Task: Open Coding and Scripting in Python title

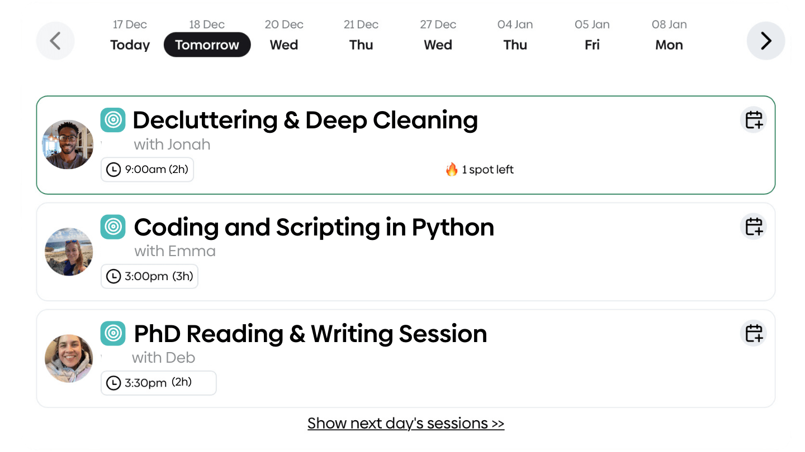Action: click(x=314, y=227)
